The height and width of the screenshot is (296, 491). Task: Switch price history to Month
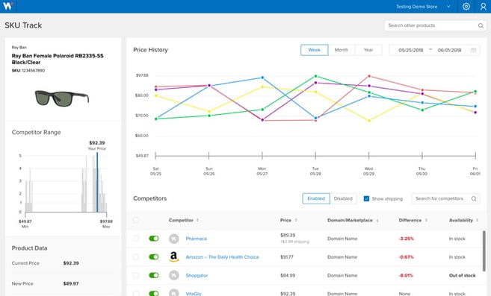342,50
